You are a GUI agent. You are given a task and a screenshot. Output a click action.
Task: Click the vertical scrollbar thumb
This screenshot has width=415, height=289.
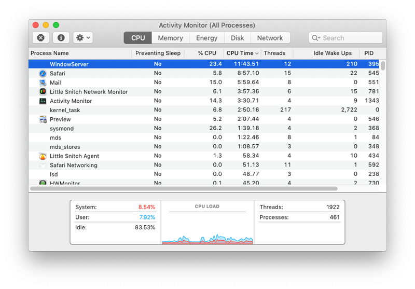pos(383,65)
